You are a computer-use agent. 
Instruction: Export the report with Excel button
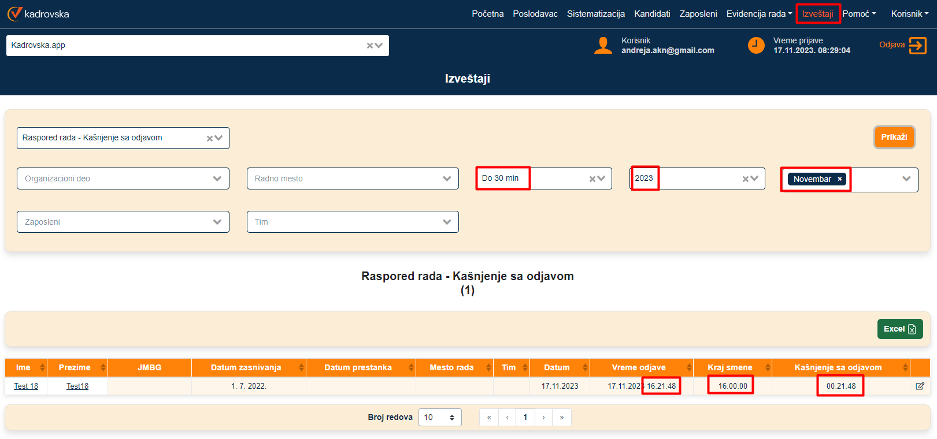tap(899, 329)
